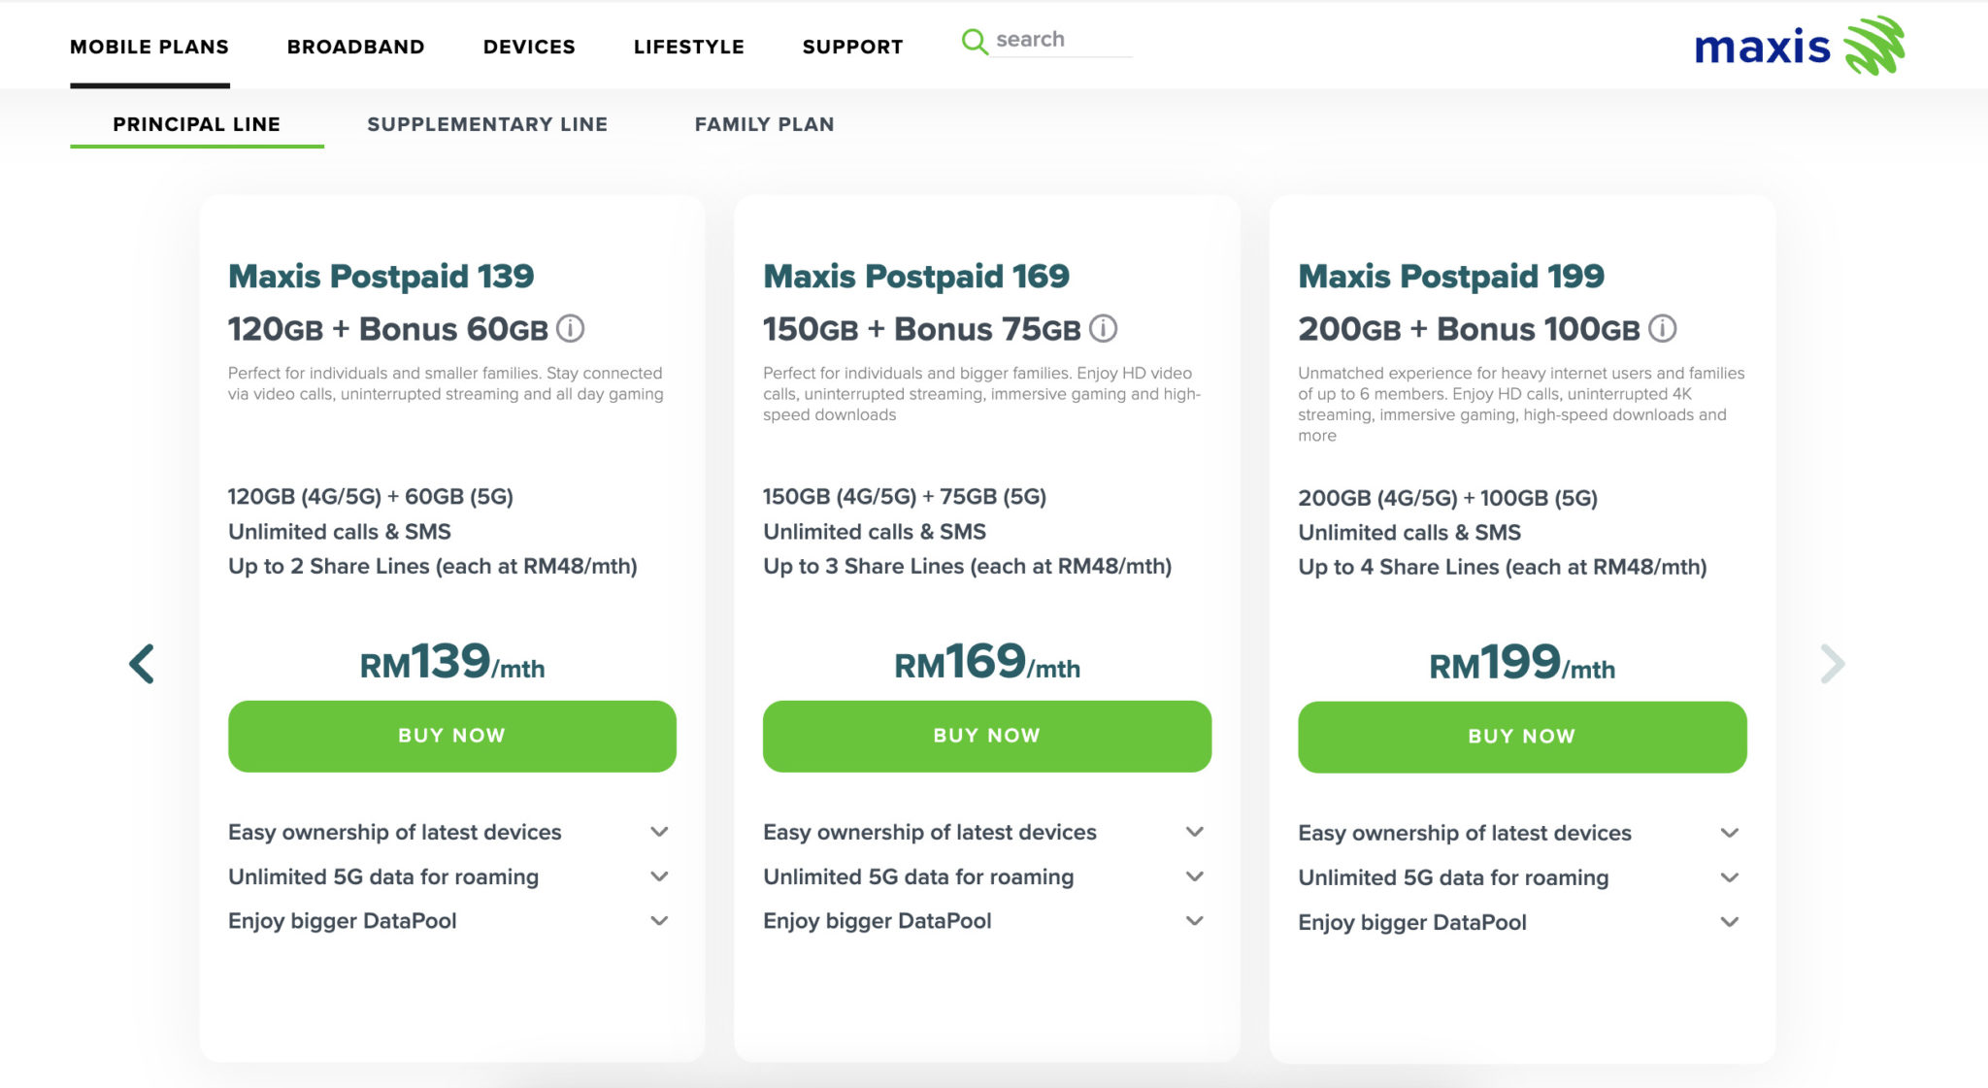Open info icon for Postpaid 139 bonus

(571, 329)
